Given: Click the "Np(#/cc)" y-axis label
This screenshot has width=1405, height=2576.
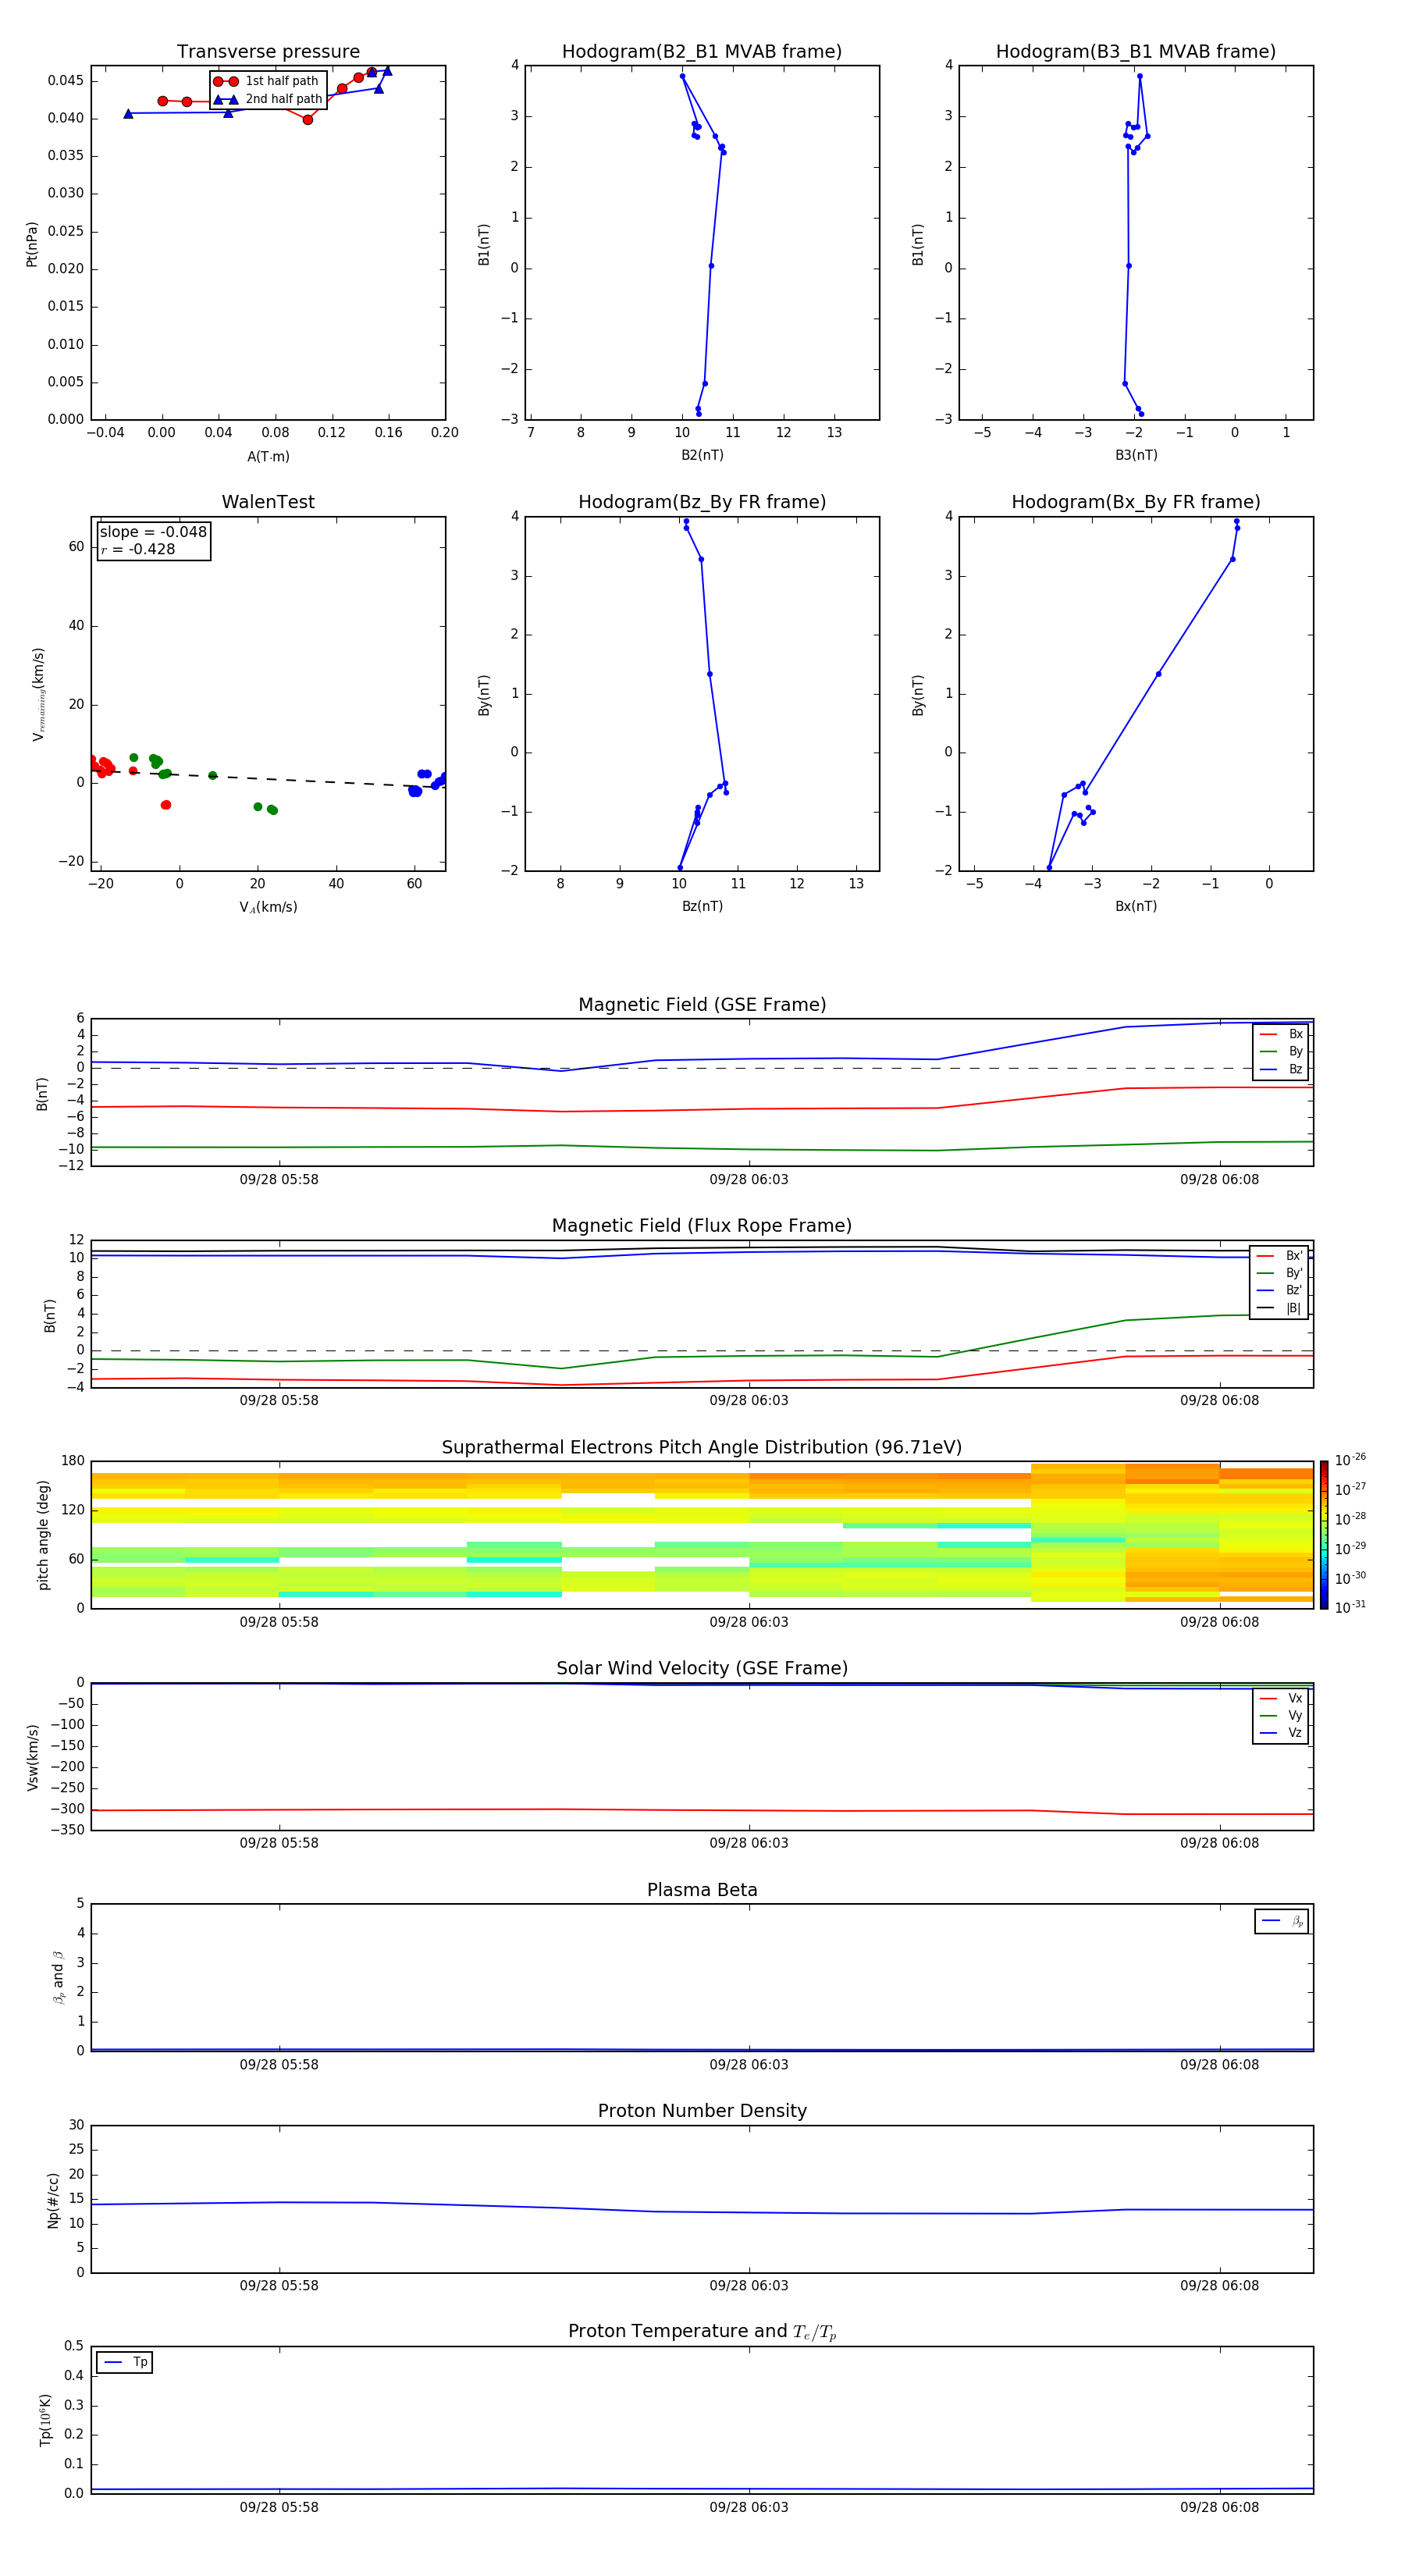Looking at the screenshot, I should point(53,2200).
